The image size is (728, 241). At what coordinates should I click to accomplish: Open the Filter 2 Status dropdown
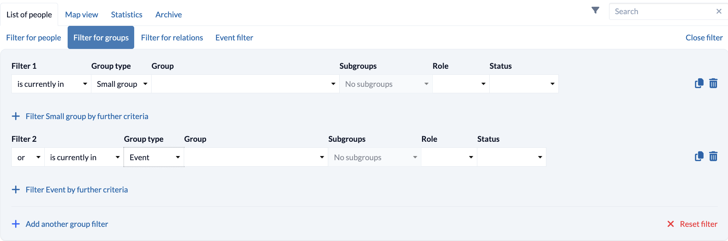point(511,157)
